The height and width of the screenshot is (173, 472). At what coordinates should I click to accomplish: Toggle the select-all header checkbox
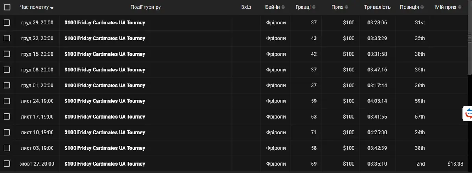pos(7,7)
